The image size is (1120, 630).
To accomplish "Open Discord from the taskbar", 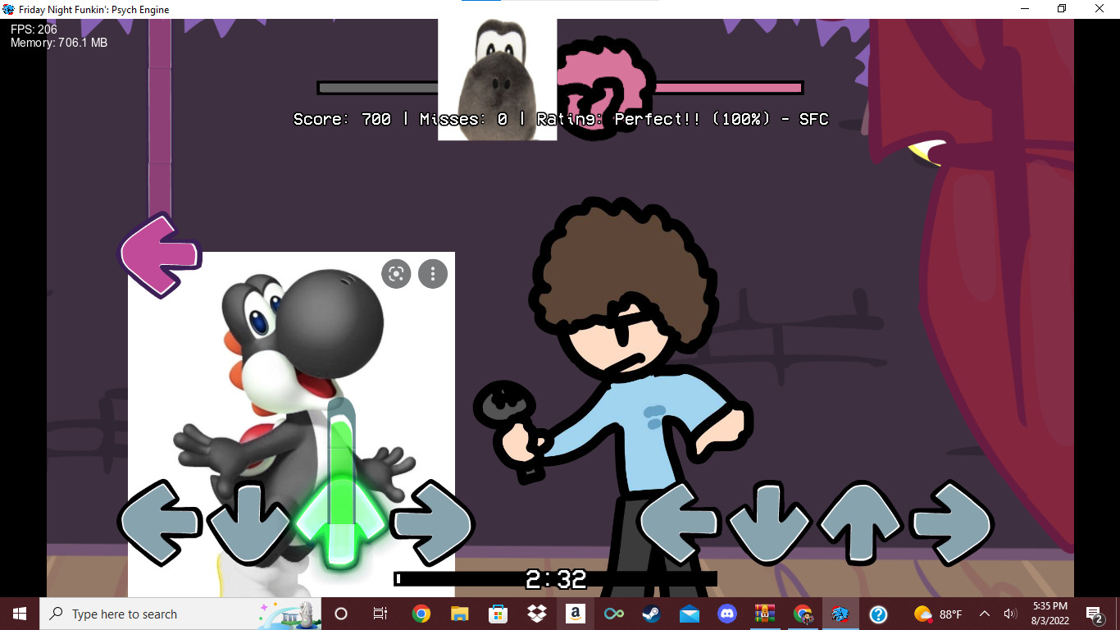I will pyautogui.click(x=726, y=614).
